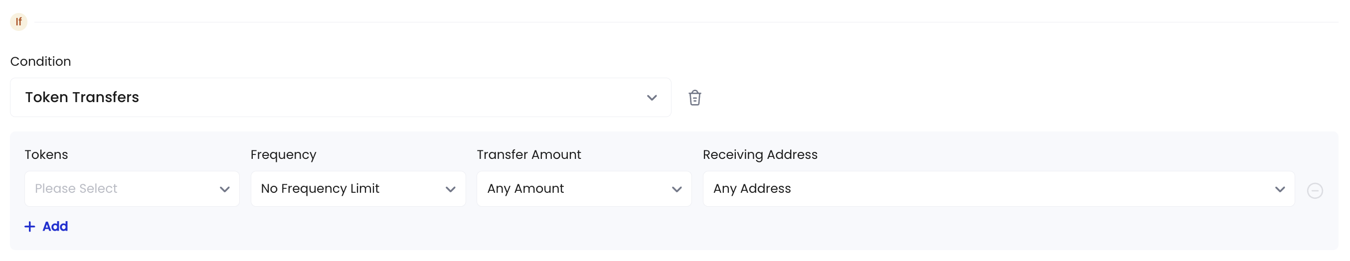Open the Token Transfers condition dropdown
The width and height of the screenshot is (1350, 261).
[x=340, y=98]
